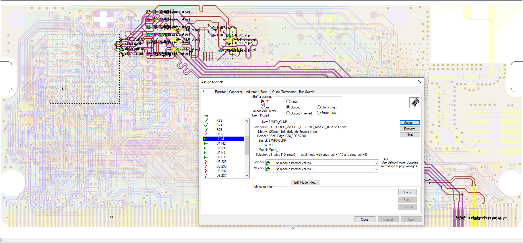This screenshot has width=523, height=243.
Task: Click green buffer icon beside U1.P1
Action: tap(206, 157)
